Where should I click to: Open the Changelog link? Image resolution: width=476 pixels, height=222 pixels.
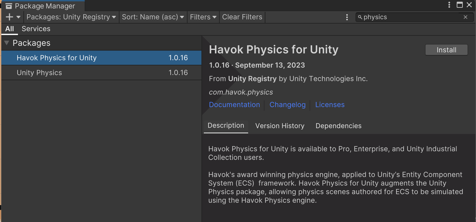(287, 105)
